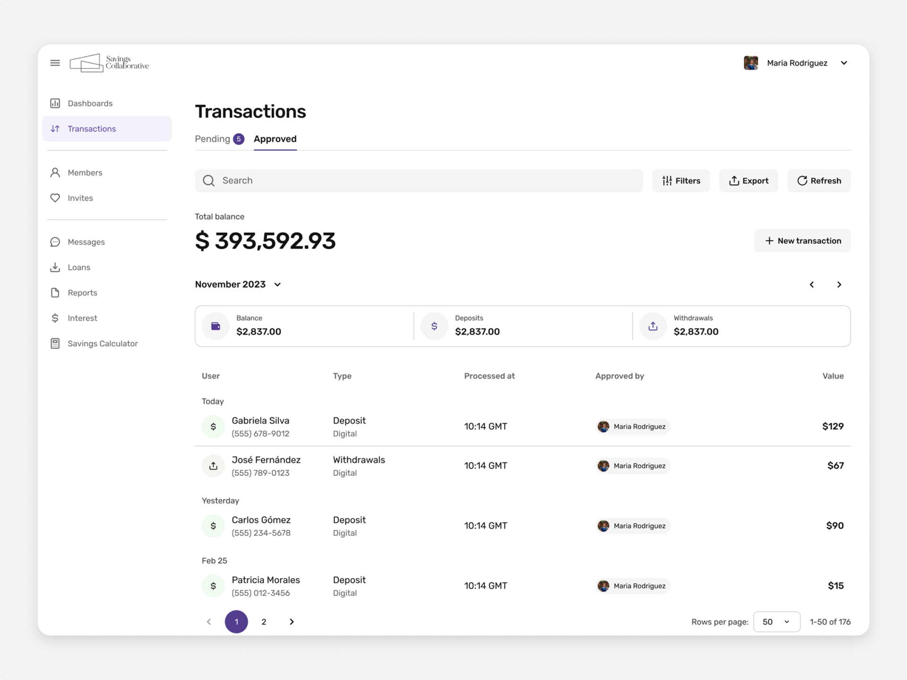Click the Search input field
The width and height of the screenshot is (907, 680).
pos(419,181)
